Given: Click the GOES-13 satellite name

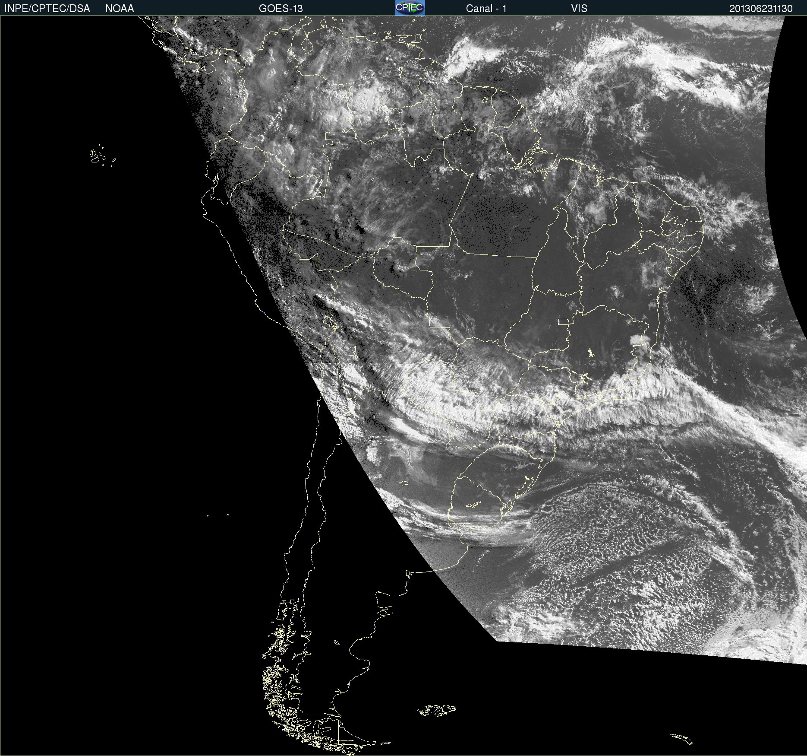Looking at the screenshot, I should coord(281,9).
